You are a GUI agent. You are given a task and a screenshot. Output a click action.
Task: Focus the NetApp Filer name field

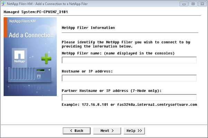[129, 60]
